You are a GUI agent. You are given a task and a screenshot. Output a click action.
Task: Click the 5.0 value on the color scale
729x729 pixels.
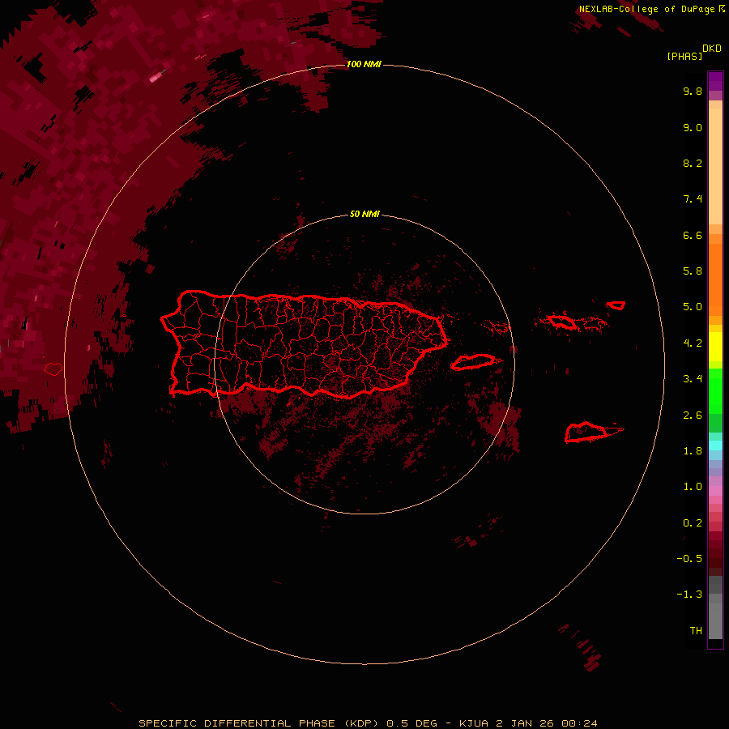pos(693,307)
